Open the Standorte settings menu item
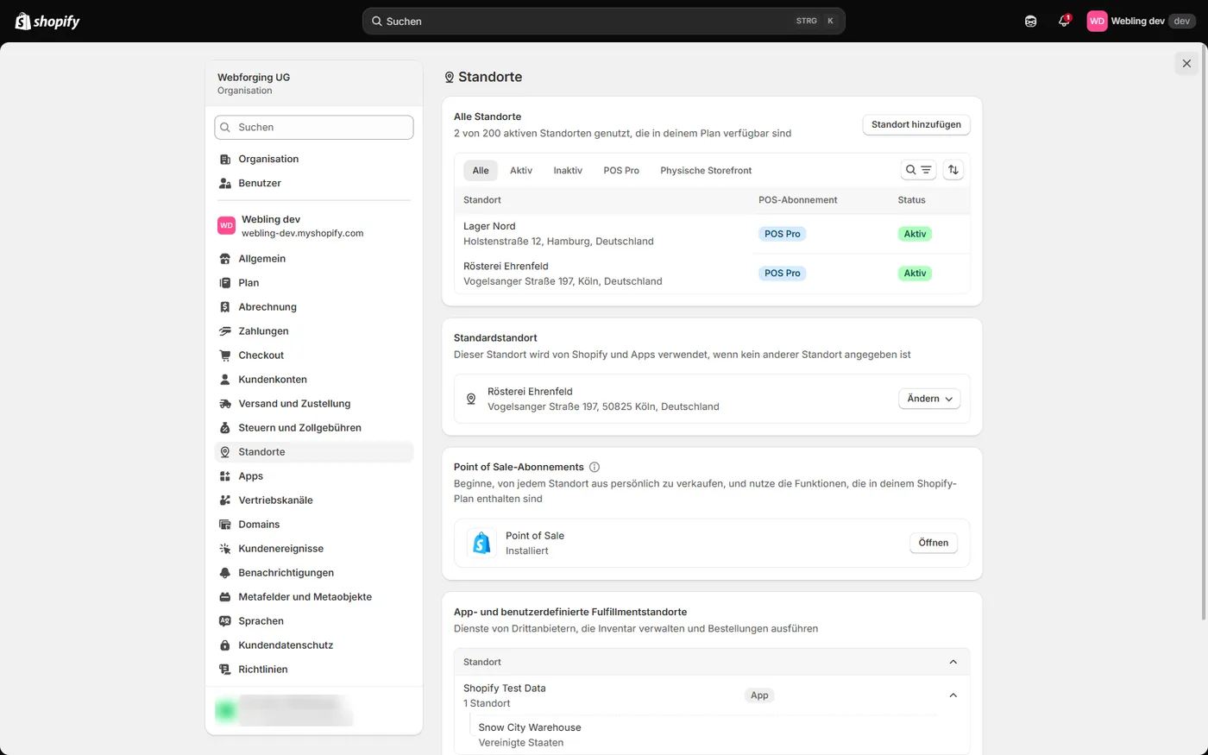 click(x=314, y=452)
